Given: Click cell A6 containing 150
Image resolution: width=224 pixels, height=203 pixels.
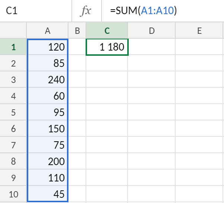Looking at the screenshot, I should [47, 128].
